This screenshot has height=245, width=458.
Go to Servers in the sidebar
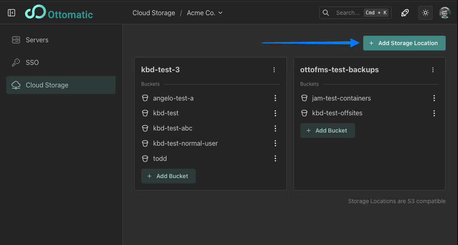pos(37,40)
